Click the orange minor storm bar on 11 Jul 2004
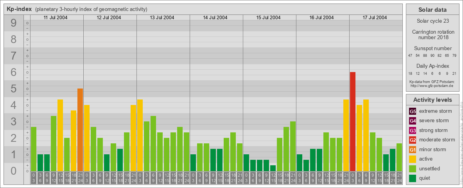Viewport: 463px width, 188px height. [80, 130]
